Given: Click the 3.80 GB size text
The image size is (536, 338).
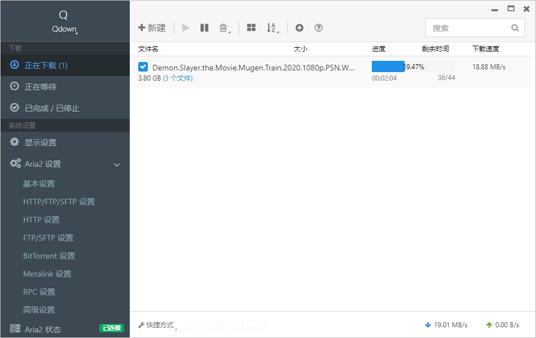Looking at the screenshot, I should pyautogui.click(x=150, y=78).
